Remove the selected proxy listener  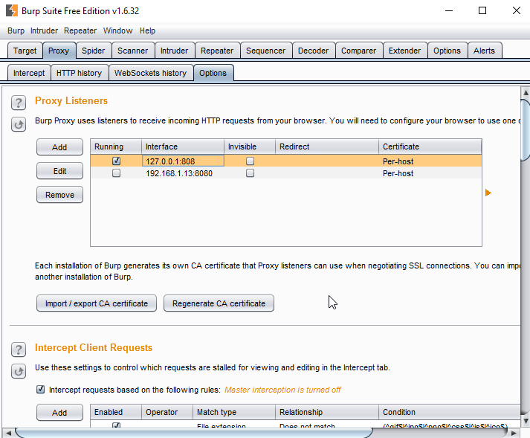[59, 195]
